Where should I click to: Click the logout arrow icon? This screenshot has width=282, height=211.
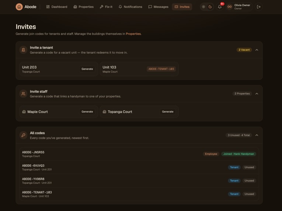(259, 7)
